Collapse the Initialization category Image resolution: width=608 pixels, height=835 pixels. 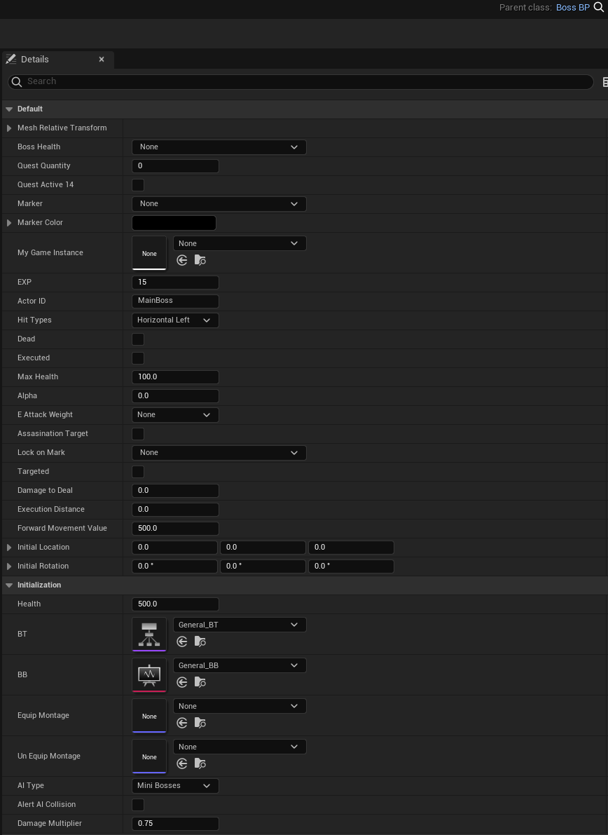(9, 585)
